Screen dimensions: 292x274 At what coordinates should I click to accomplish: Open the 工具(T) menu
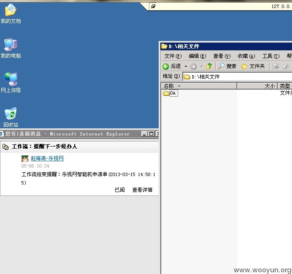271,56
